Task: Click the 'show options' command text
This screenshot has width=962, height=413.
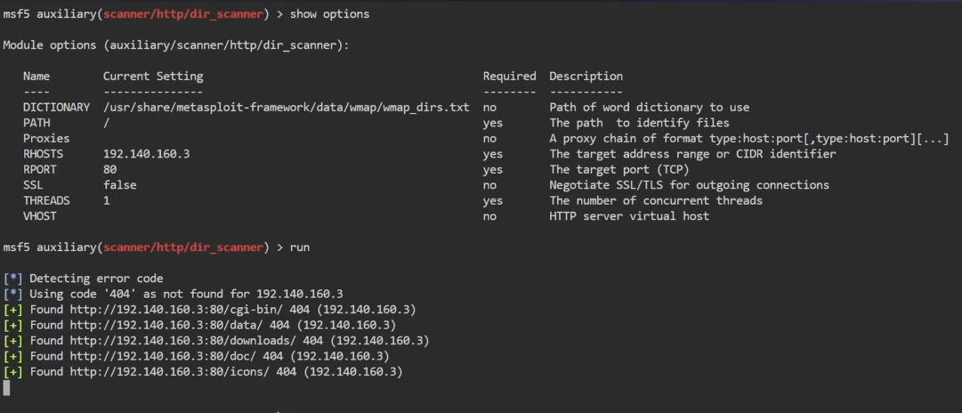Action: point(329,14)
